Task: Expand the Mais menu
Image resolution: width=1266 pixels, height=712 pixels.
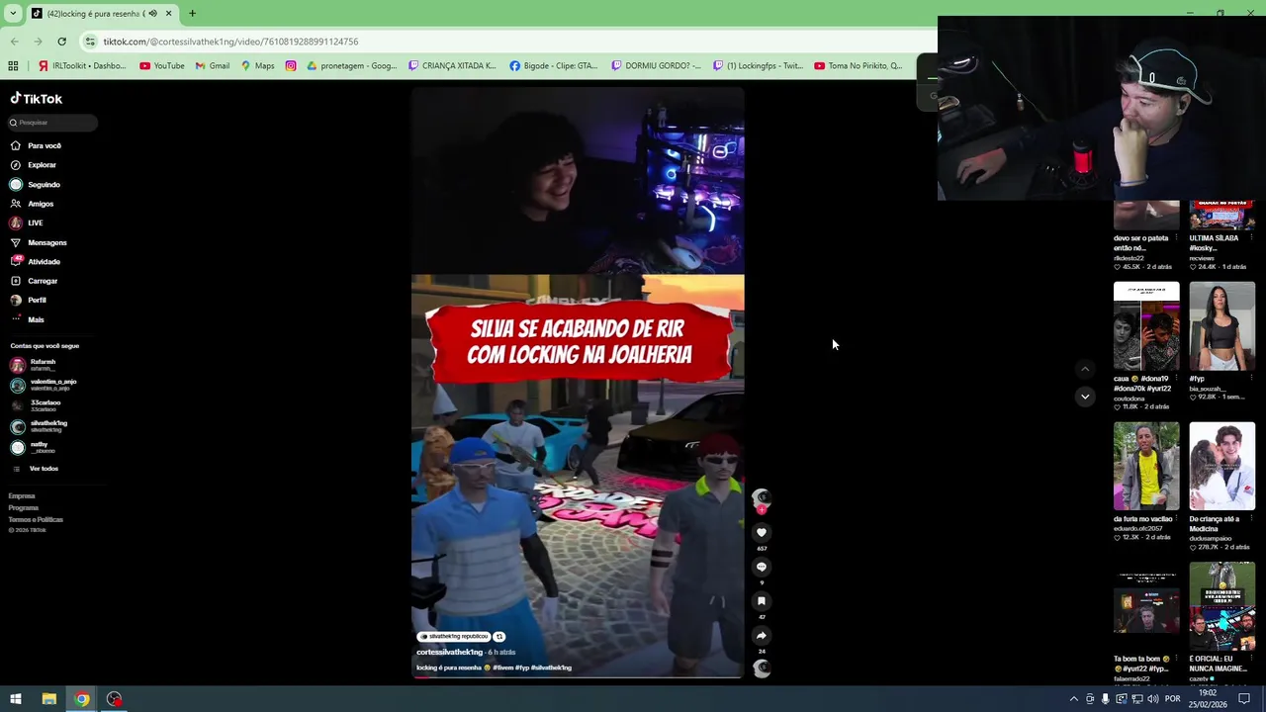Action: [x=28, y=319]
